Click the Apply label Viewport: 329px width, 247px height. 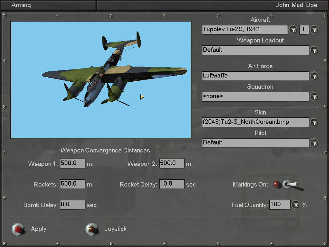click(x=39, y=229)
